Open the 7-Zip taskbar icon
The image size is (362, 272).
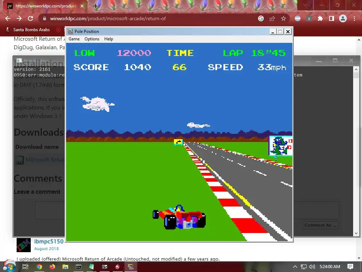point(105,267)
